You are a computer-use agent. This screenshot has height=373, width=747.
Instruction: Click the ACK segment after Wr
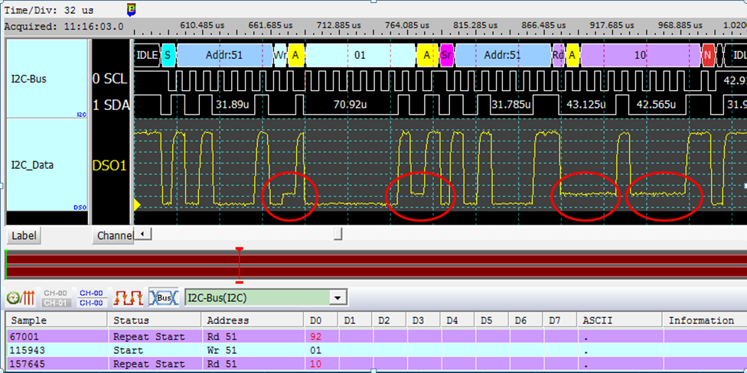(x=296, y=55)
